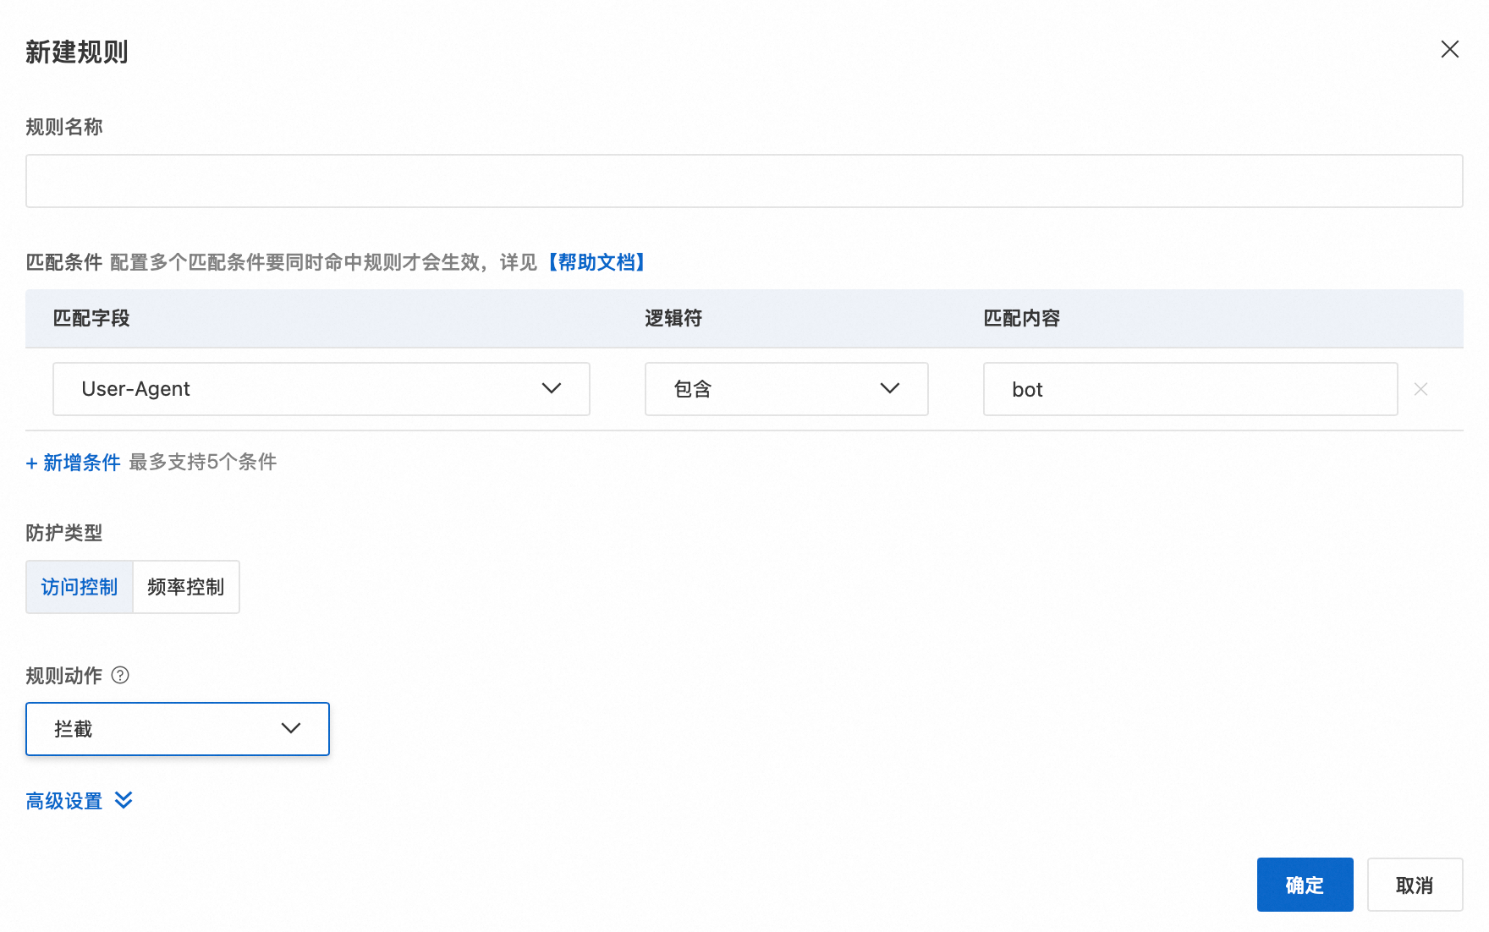Open the 包含 逻辑符 dropdown
Screen dimensions: 1489x932
pos(787,389)
